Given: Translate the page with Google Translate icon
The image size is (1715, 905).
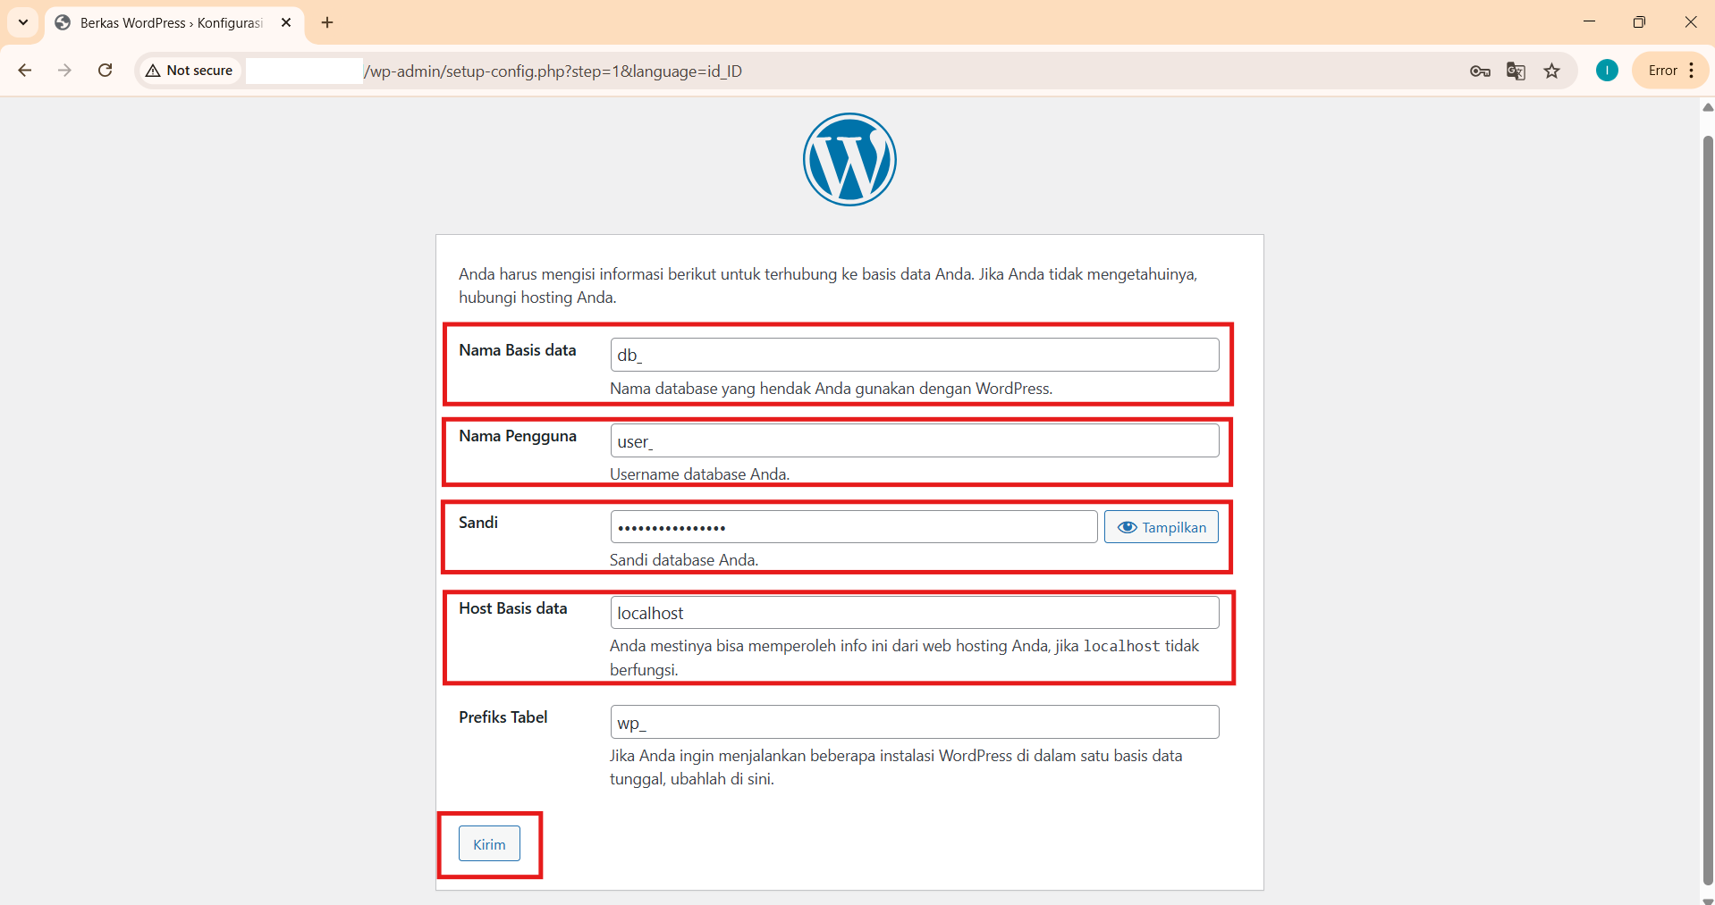Looking at the screenshot, I should click(x=1516, y=71).
